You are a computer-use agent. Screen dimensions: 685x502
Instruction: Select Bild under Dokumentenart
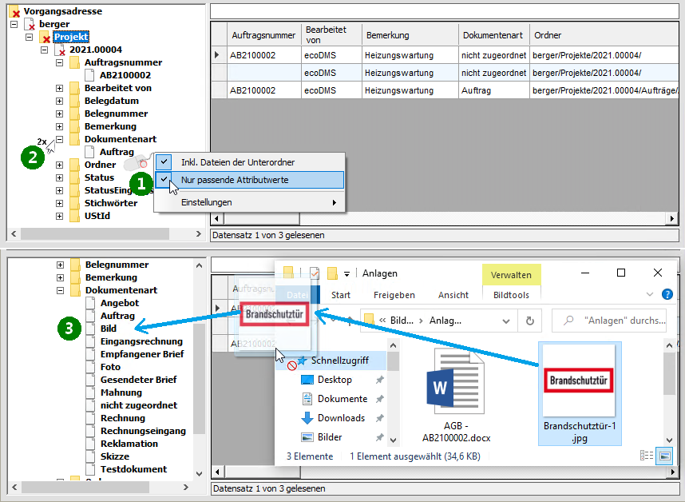point(109,329)
